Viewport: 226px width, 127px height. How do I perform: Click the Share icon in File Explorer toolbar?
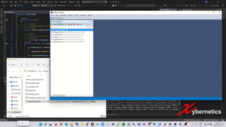[x=44, y=65]
